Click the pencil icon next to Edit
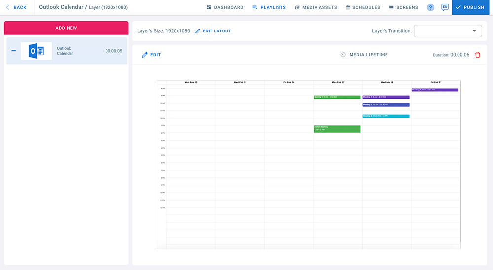The width and height of the screenshot is (493, 270). click(144, 55)
